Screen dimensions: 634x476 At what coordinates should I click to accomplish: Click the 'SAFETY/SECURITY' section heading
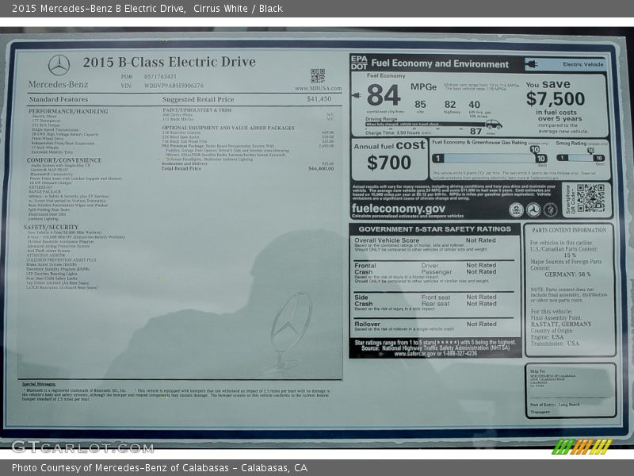[x=51, y=227]
